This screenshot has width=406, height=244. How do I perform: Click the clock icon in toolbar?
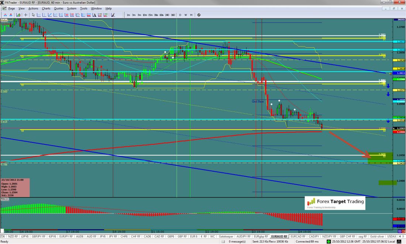click(x=199, y=15)
